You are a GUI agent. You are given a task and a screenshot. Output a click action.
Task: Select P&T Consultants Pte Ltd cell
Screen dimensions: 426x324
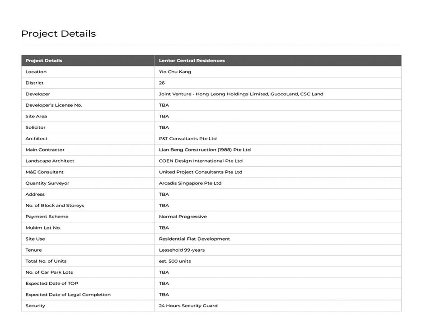(x=187, y=139)
